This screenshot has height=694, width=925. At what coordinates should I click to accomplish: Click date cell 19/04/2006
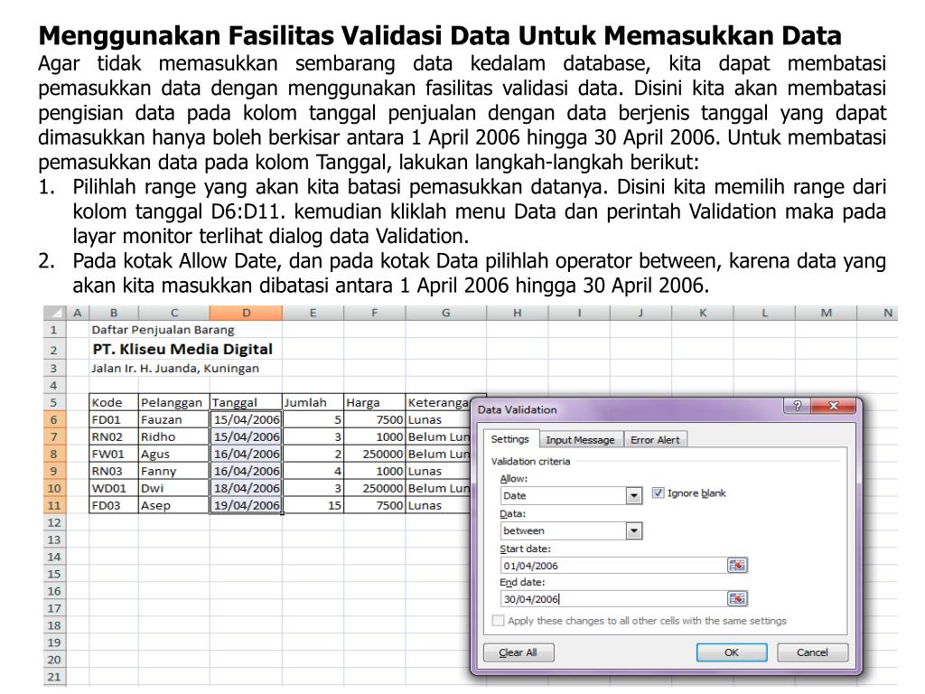(x=246, y=505)
